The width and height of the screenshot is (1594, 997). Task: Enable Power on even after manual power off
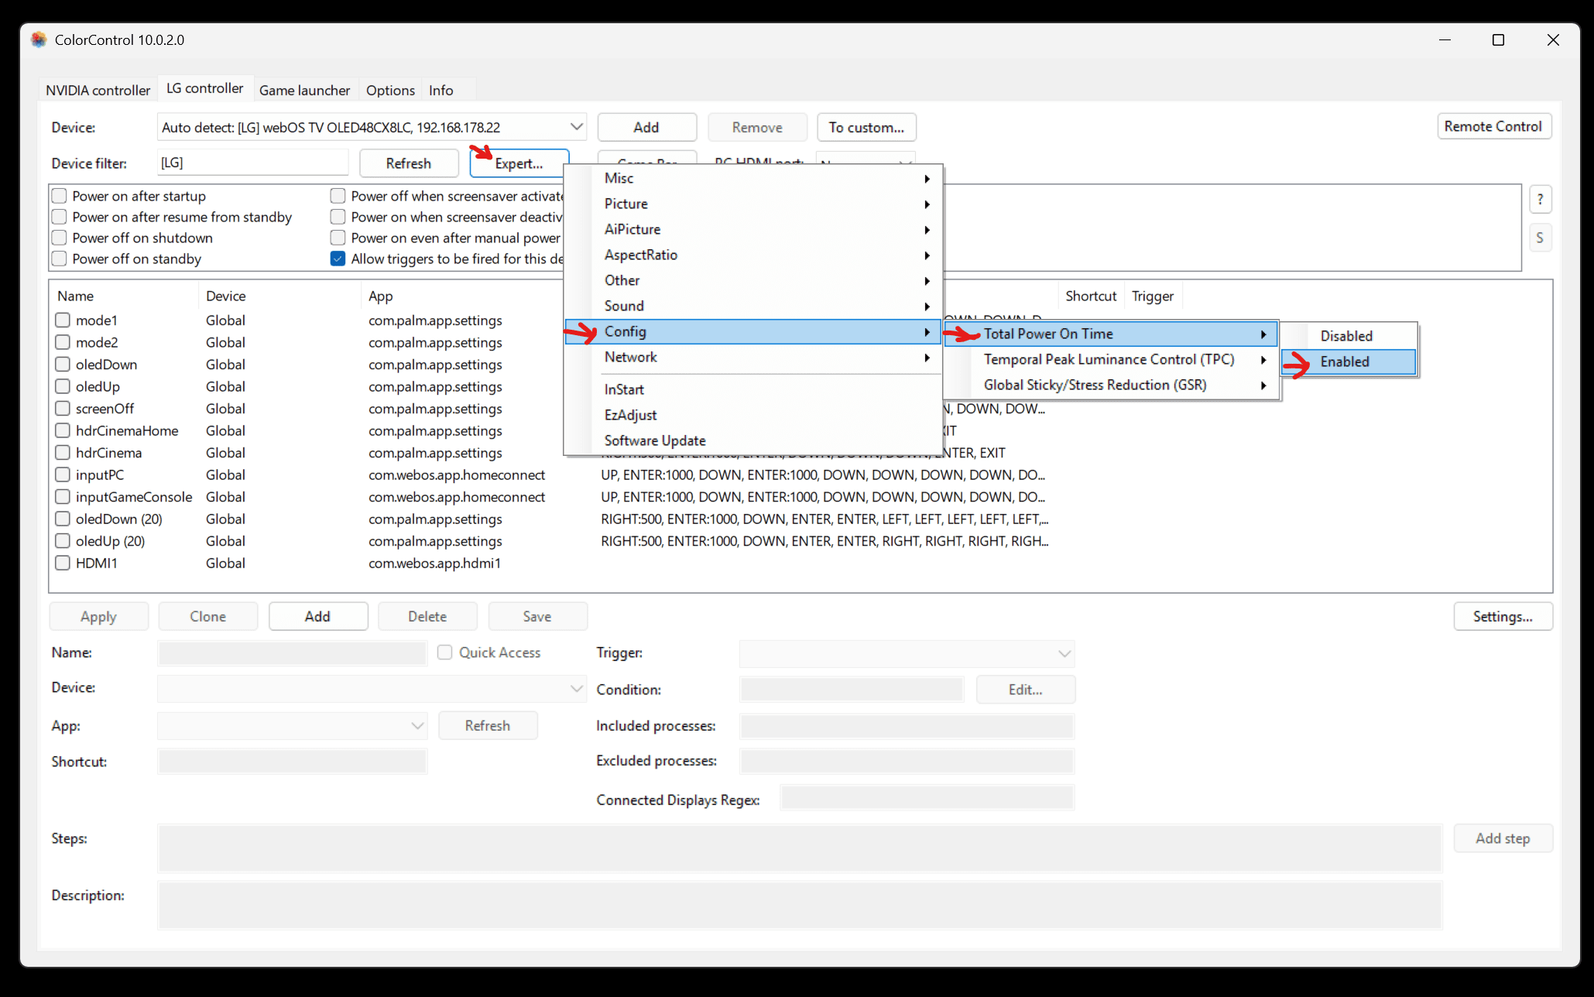[x=338, y=238]
